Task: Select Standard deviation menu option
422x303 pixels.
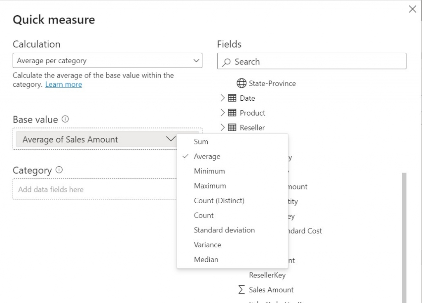Action: pyautogui.click(x=224, y=230)
